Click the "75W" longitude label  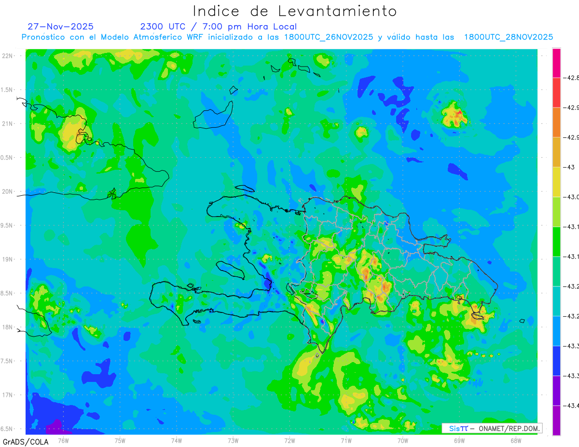[x=120, y=440]
